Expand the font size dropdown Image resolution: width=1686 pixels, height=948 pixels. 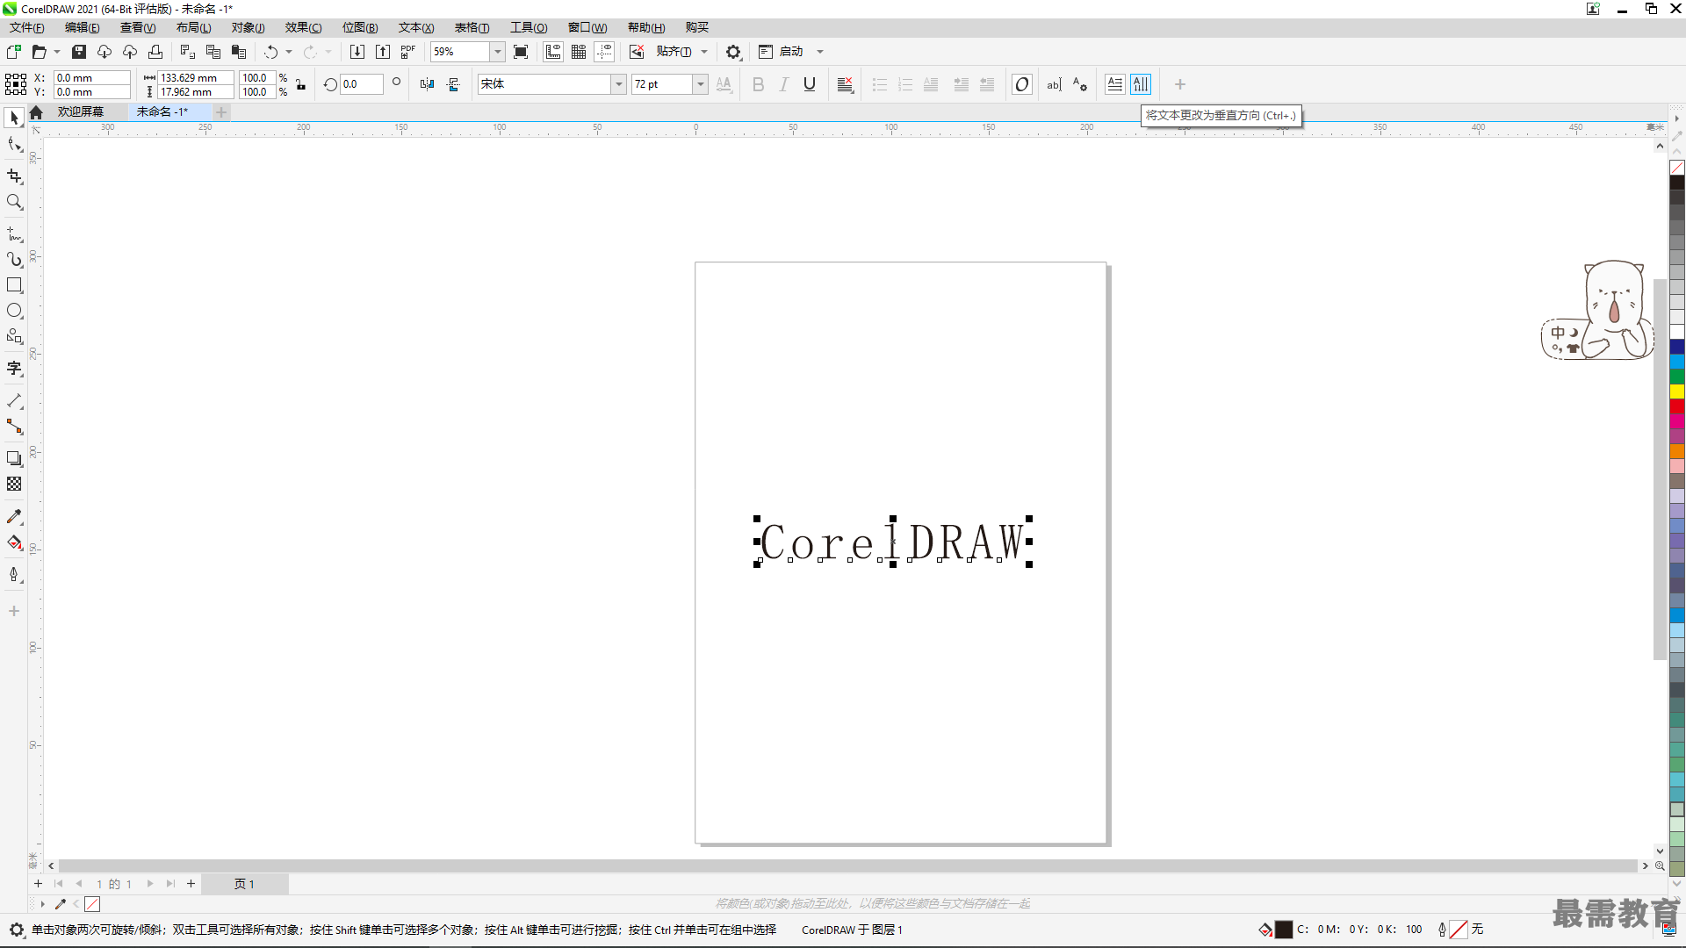tap(701, 84)
